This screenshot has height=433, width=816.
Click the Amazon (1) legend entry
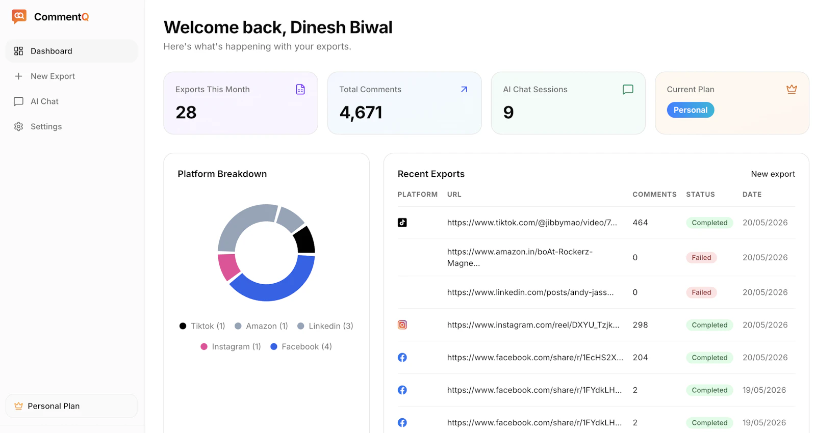[x=261, y=326]
